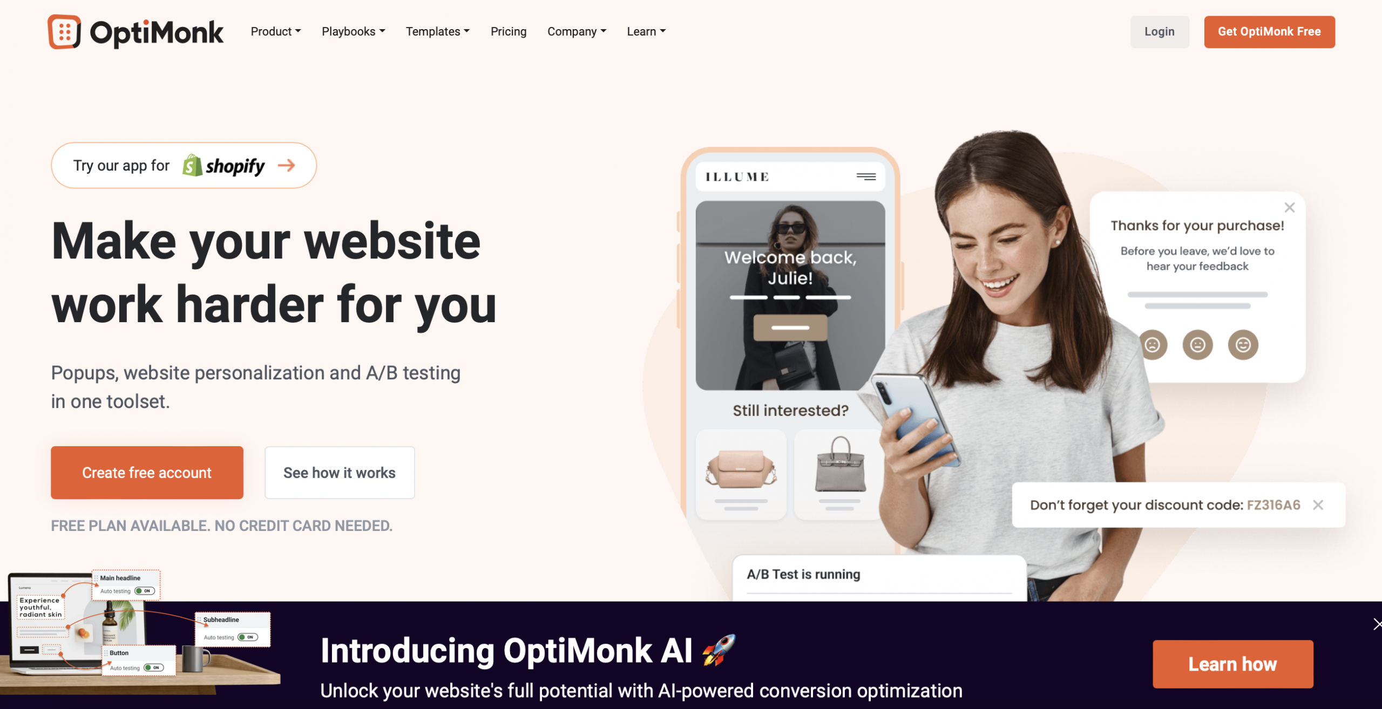Expand the Templates dropdown menu

click(438, 32)
